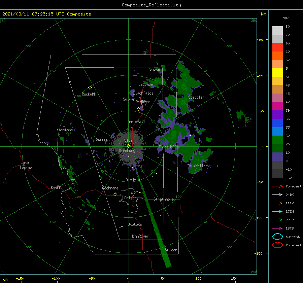Click the yellow diamond marker above Calgary label
This screenshot has width=303, height=283.
point(133,194)
